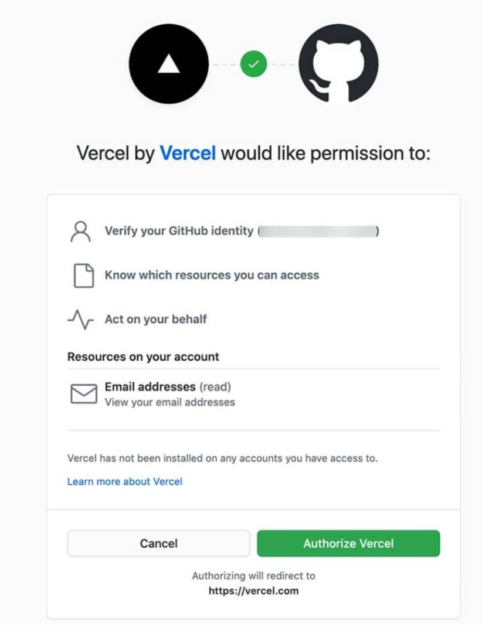Click the Verify your GitHub identity text

pyautogui.click(x=179, y=231)
